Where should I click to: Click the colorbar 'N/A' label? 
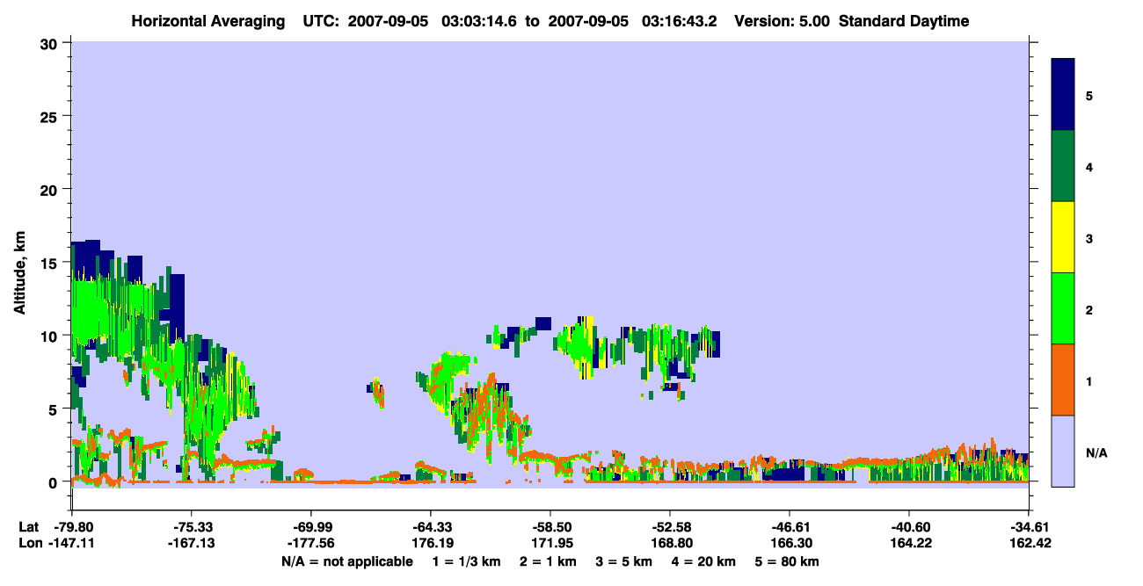point(1096,452)
